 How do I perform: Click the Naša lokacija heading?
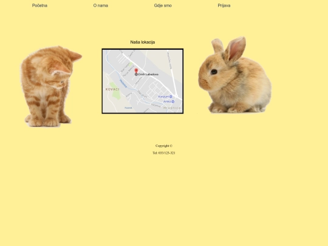coord(143,42)
